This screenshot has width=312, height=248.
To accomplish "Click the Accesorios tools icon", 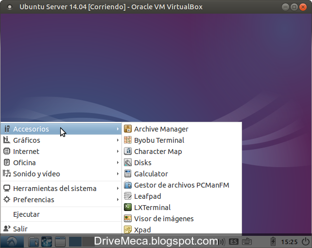I will point(7,129).
